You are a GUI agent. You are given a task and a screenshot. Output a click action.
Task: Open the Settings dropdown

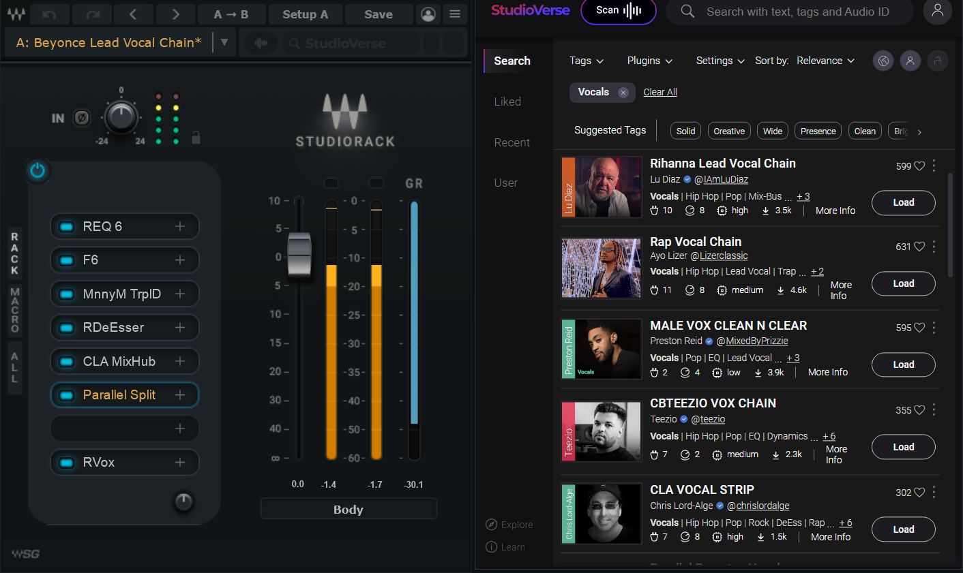point(720,61)
